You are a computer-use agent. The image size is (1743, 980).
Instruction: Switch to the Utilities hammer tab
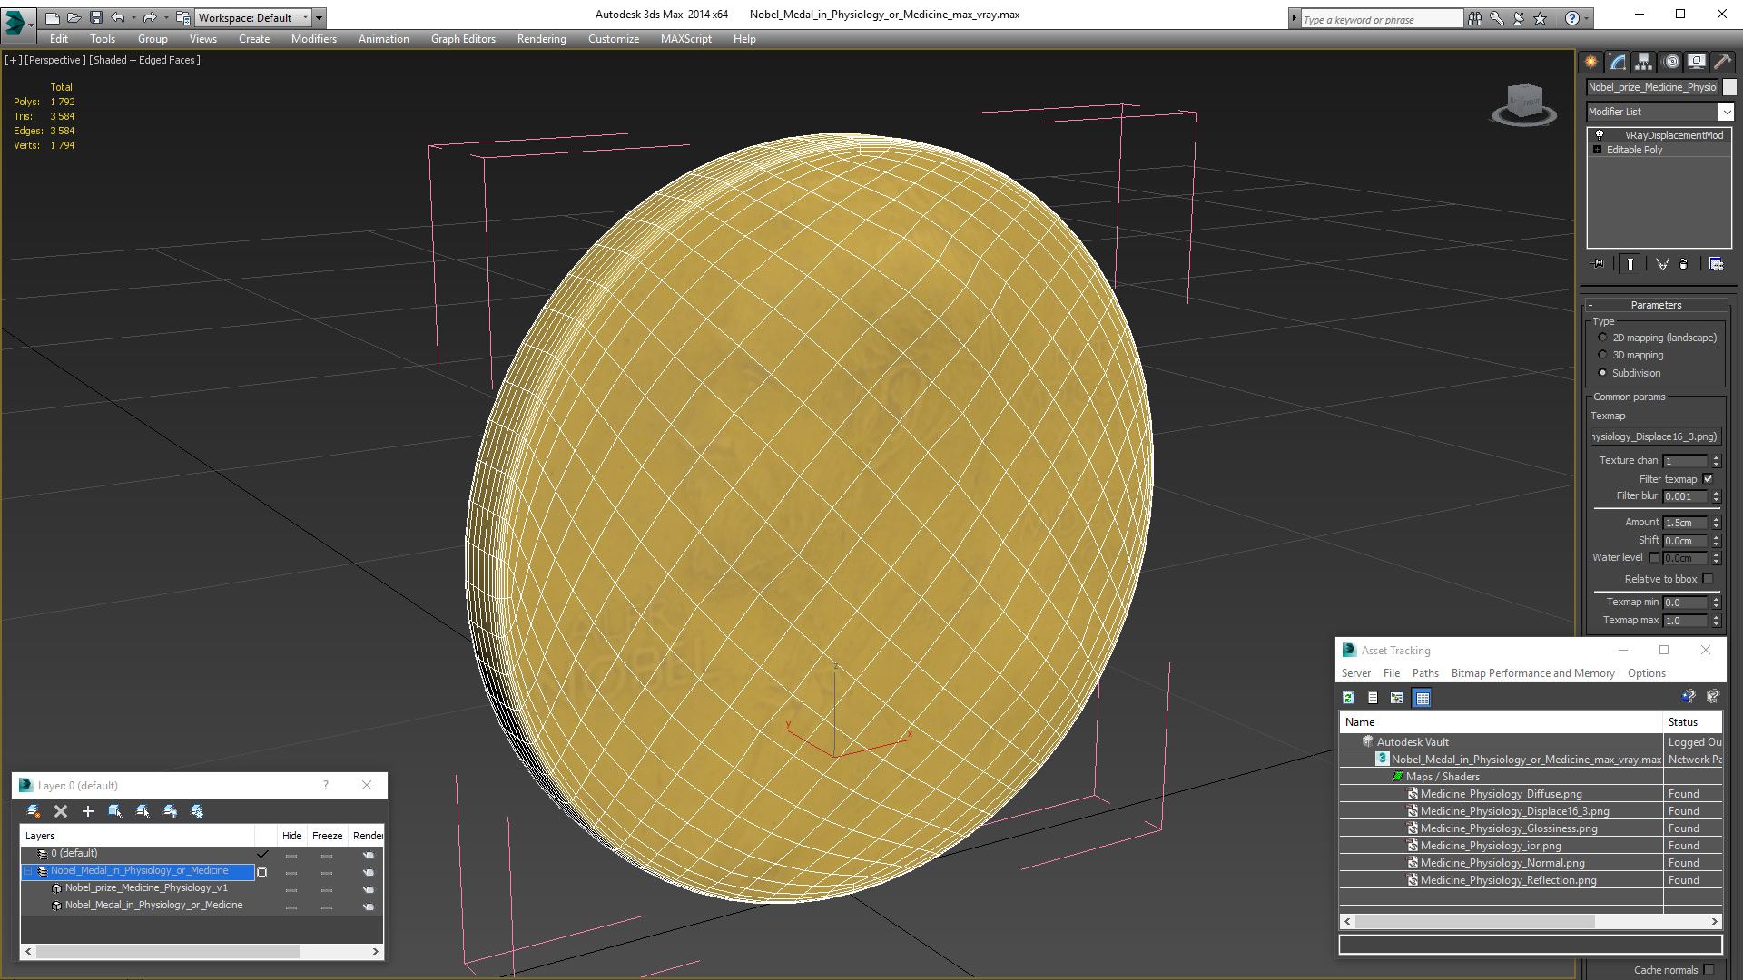[1722, 62]
